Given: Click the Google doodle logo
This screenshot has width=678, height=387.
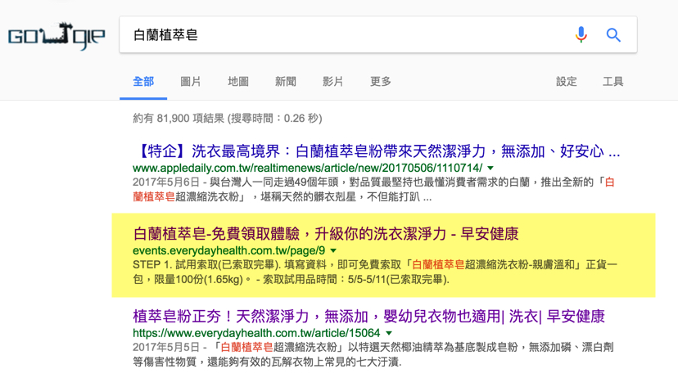Looking at the screenshot, I should (56, 36).
